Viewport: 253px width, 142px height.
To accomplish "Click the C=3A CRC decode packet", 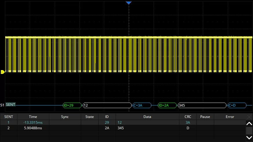I will (x=142, y=105).
